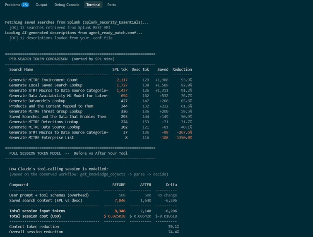The width and height of the screenshot is (313, 237).
Task: Click 'Generate MITRE Detections Lookup' row name
Action: tap(43, 122)
